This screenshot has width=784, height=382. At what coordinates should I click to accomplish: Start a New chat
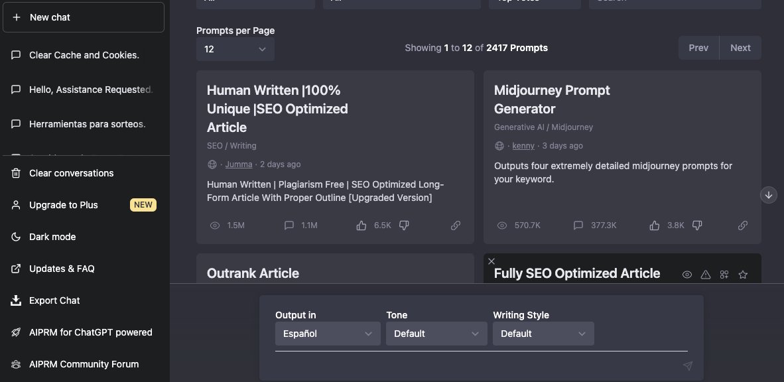[84, 17]
